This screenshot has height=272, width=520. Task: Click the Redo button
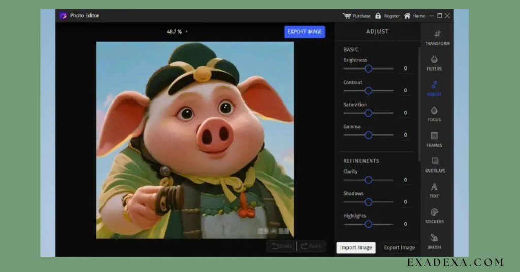pos(311,246)
